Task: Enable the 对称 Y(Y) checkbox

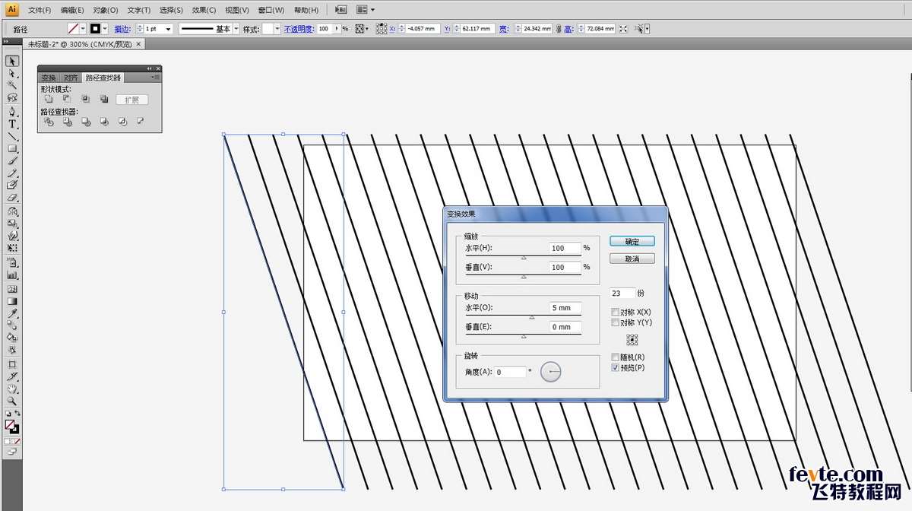Action: [x=616, y=323]
